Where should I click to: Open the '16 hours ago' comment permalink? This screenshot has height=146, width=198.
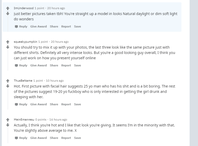pyautogui.click(x=58, y=120)
